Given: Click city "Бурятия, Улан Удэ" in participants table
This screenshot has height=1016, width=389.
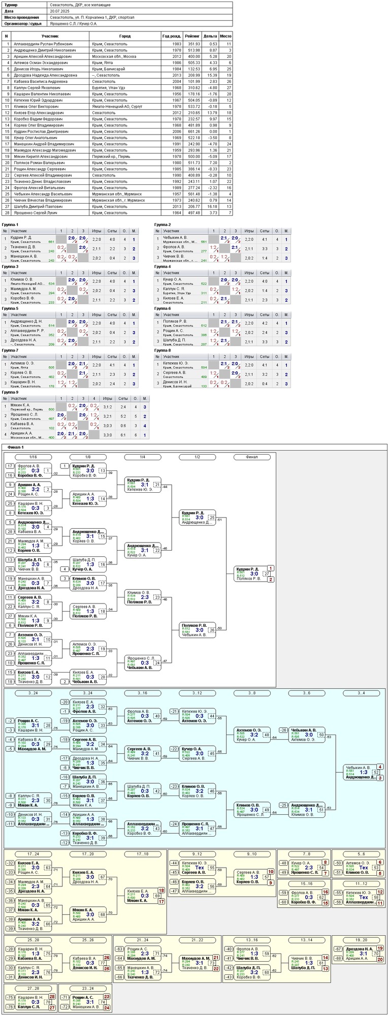Looking at the screenshot, I should 109,88.
